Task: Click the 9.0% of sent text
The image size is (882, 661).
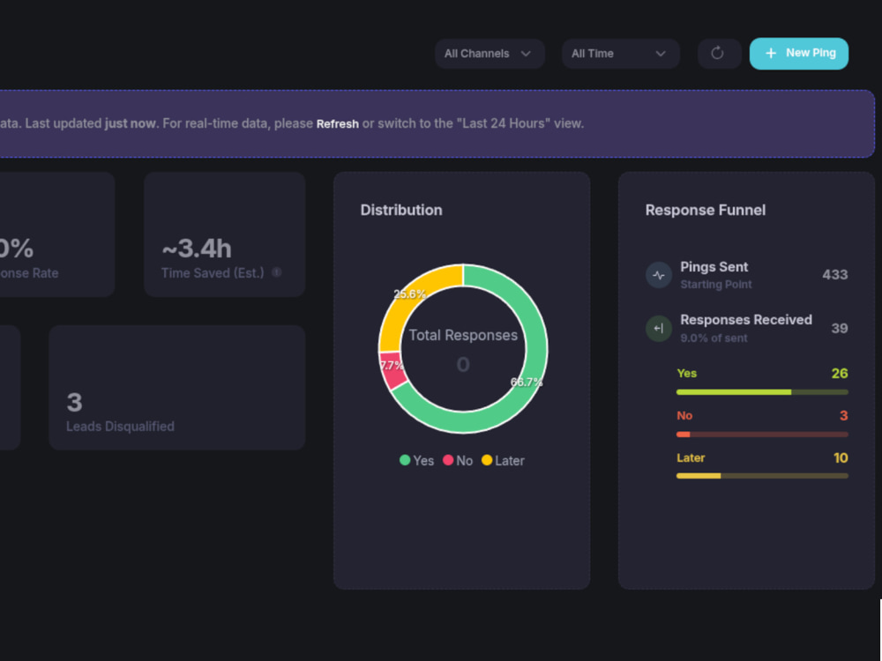Action: pos(714,338)
